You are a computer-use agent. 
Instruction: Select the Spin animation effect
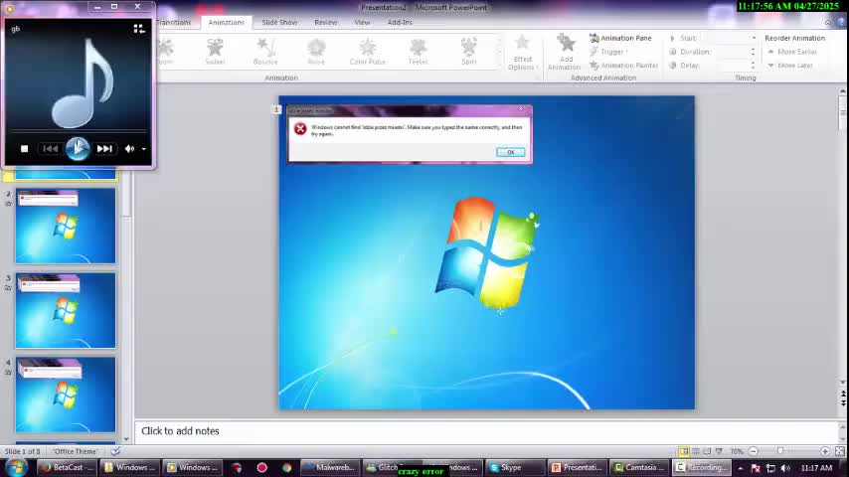469,52
